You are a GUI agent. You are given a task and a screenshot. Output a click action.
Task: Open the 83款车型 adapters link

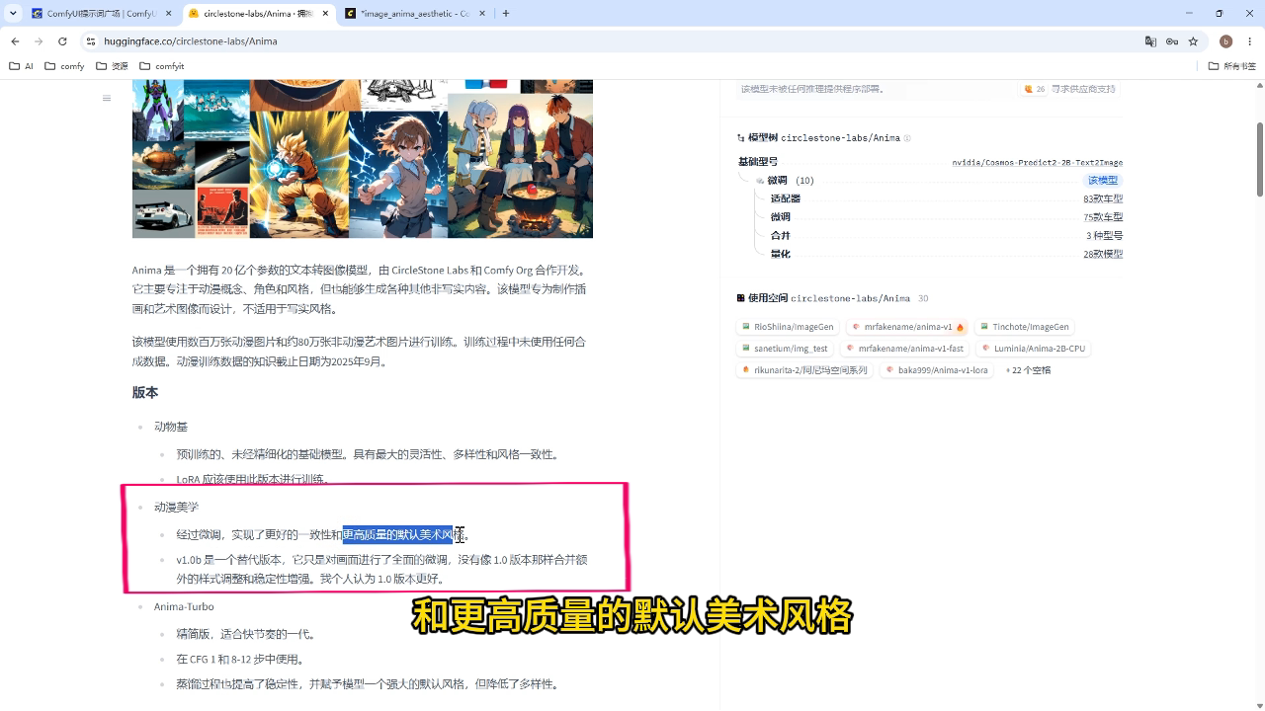tap(1103, 198)
